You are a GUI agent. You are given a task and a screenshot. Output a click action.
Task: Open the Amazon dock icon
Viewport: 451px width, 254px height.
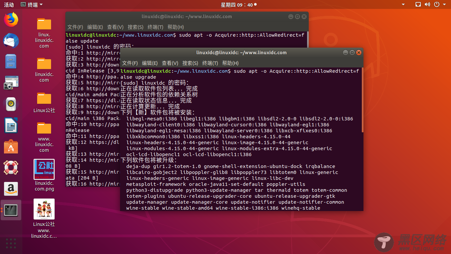[x=11, y=189]
